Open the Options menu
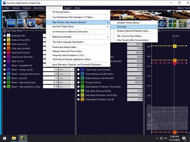The width and height of the screenshot is (190, 142). click(x=16, y=8)
